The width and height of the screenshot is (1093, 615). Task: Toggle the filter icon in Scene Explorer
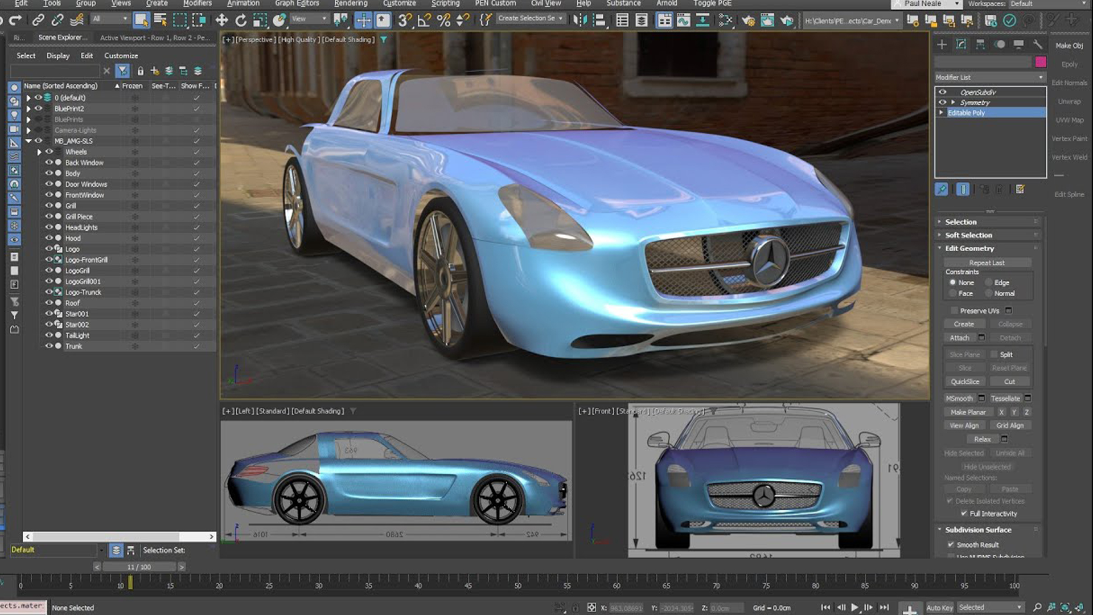point(123,71)
